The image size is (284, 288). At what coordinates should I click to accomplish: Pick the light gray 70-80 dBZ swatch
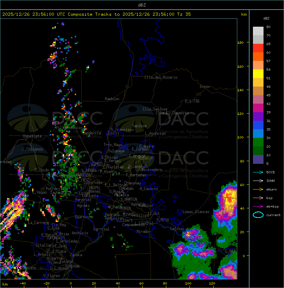(258, 31)
